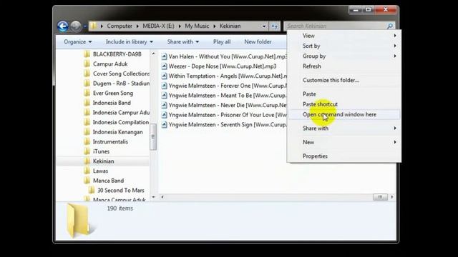The image size is (458, 257).
Task: Click the New folder toolbar button
Action: (x=258, y=42)
